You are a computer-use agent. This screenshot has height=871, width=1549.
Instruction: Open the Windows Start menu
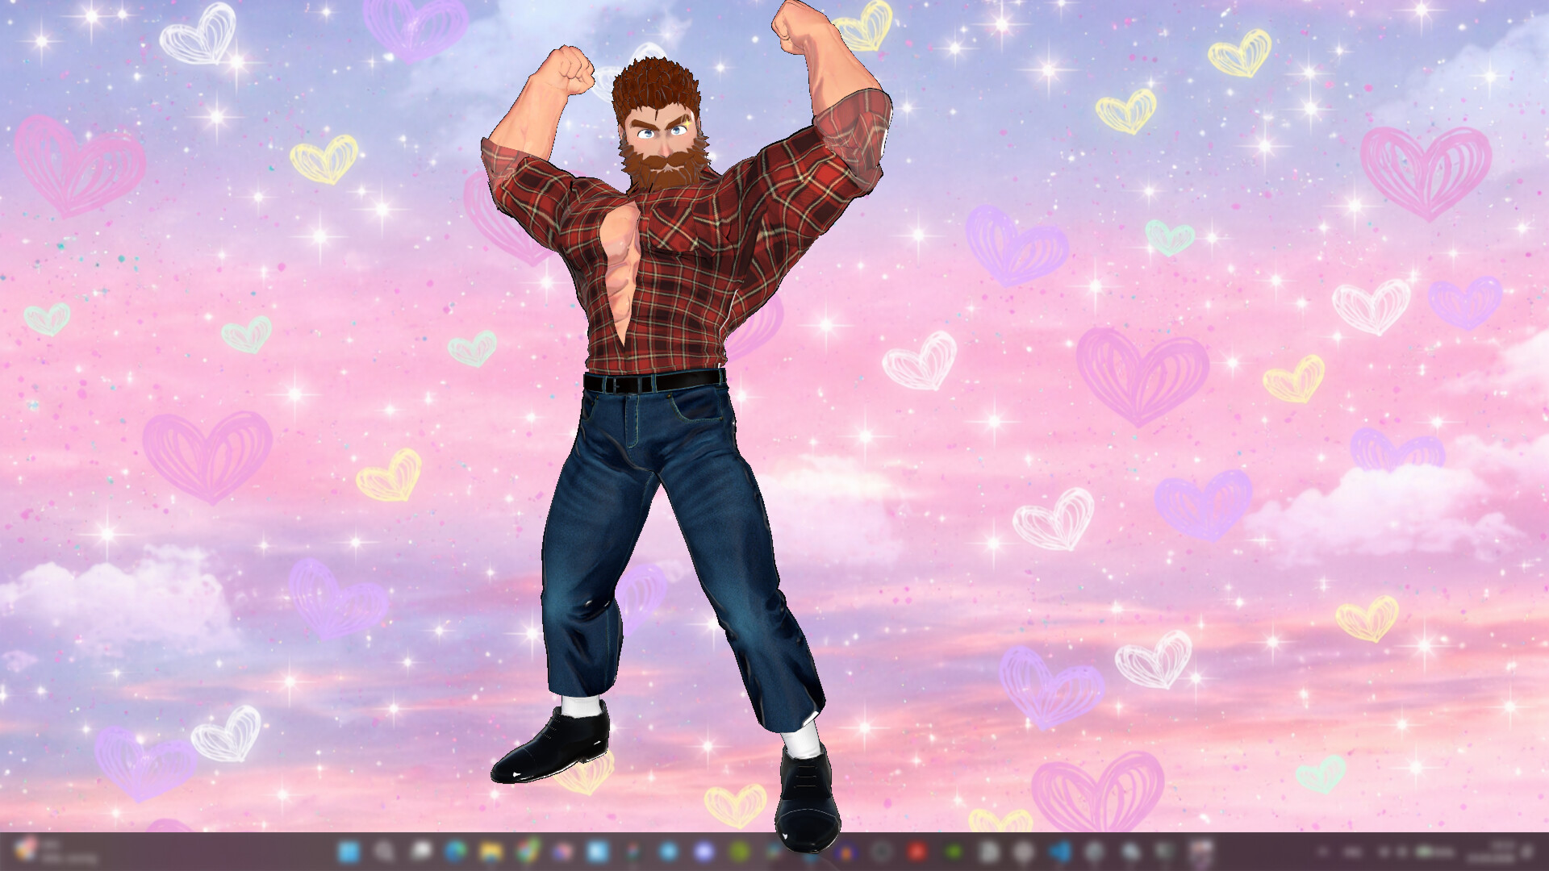click(x=349, y=851)
